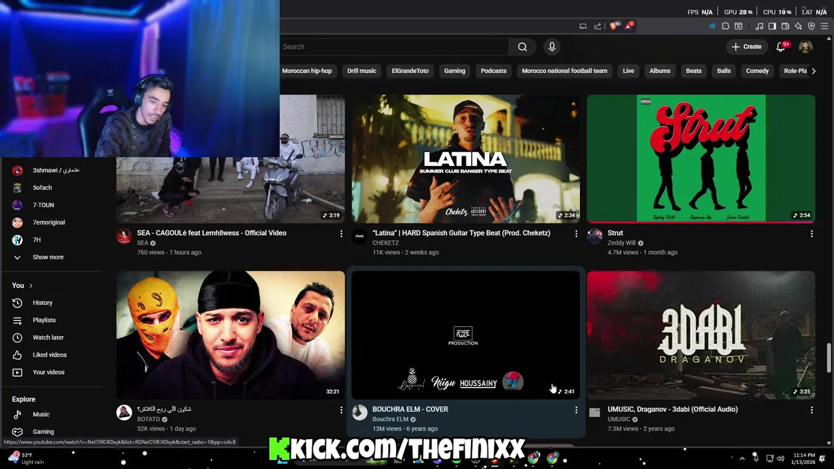This screenshot has width=834, height=469.
Task: Select the ElGrandeToto chip
Action: tap(410, 71)
